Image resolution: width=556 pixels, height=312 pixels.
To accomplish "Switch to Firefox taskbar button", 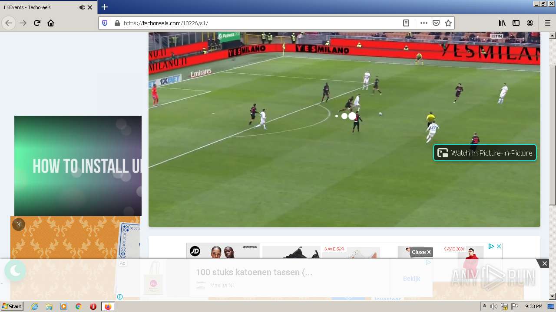I will tap(108, 306).
